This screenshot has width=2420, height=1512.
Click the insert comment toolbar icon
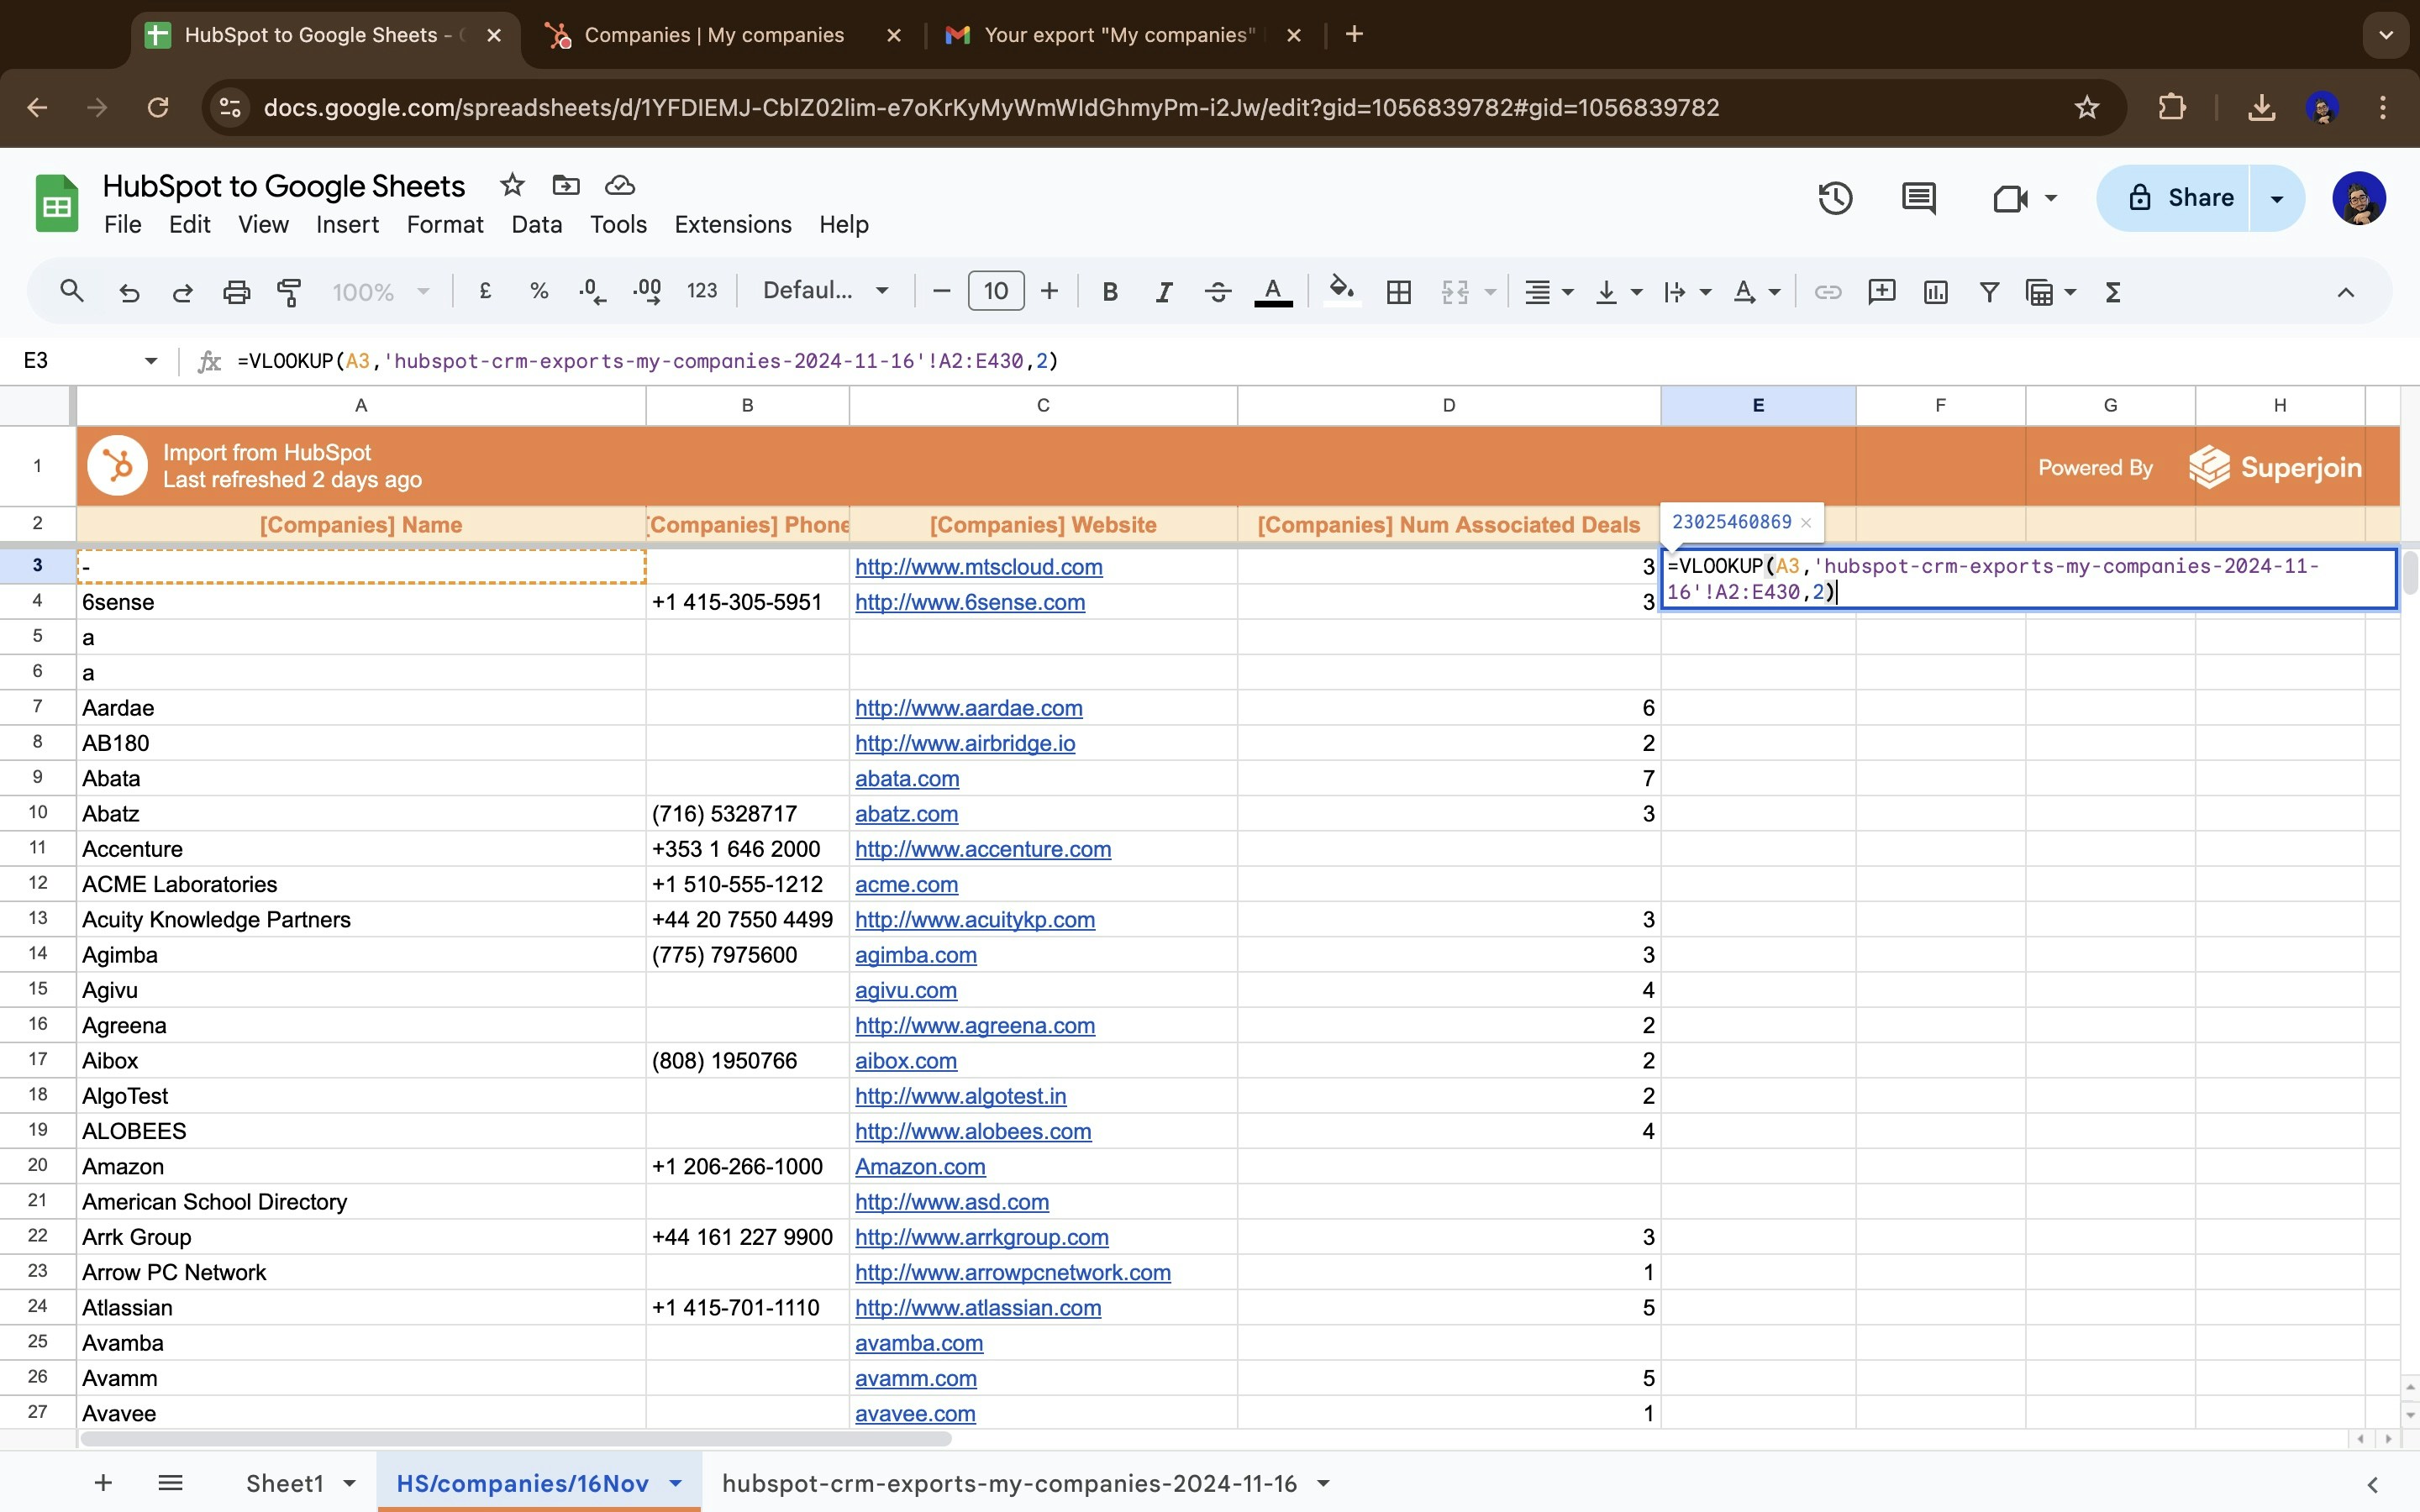(x=1881, y=292)
